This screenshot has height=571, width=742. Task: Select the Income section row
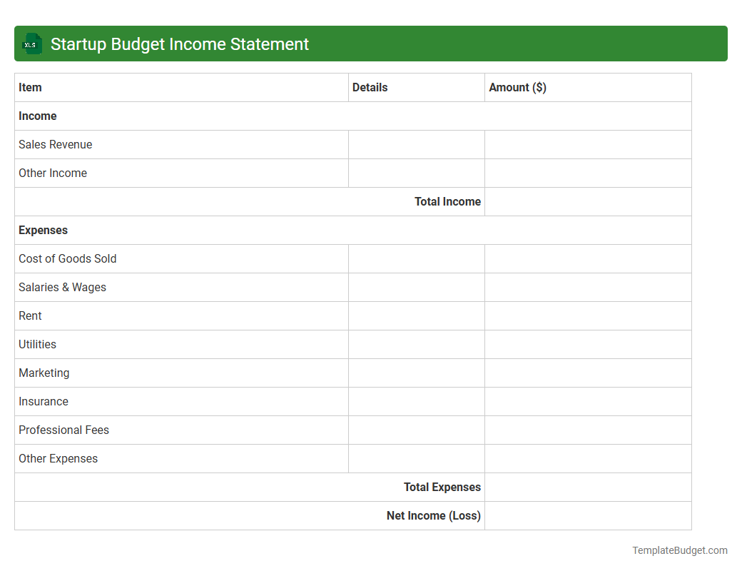(38, 116)
